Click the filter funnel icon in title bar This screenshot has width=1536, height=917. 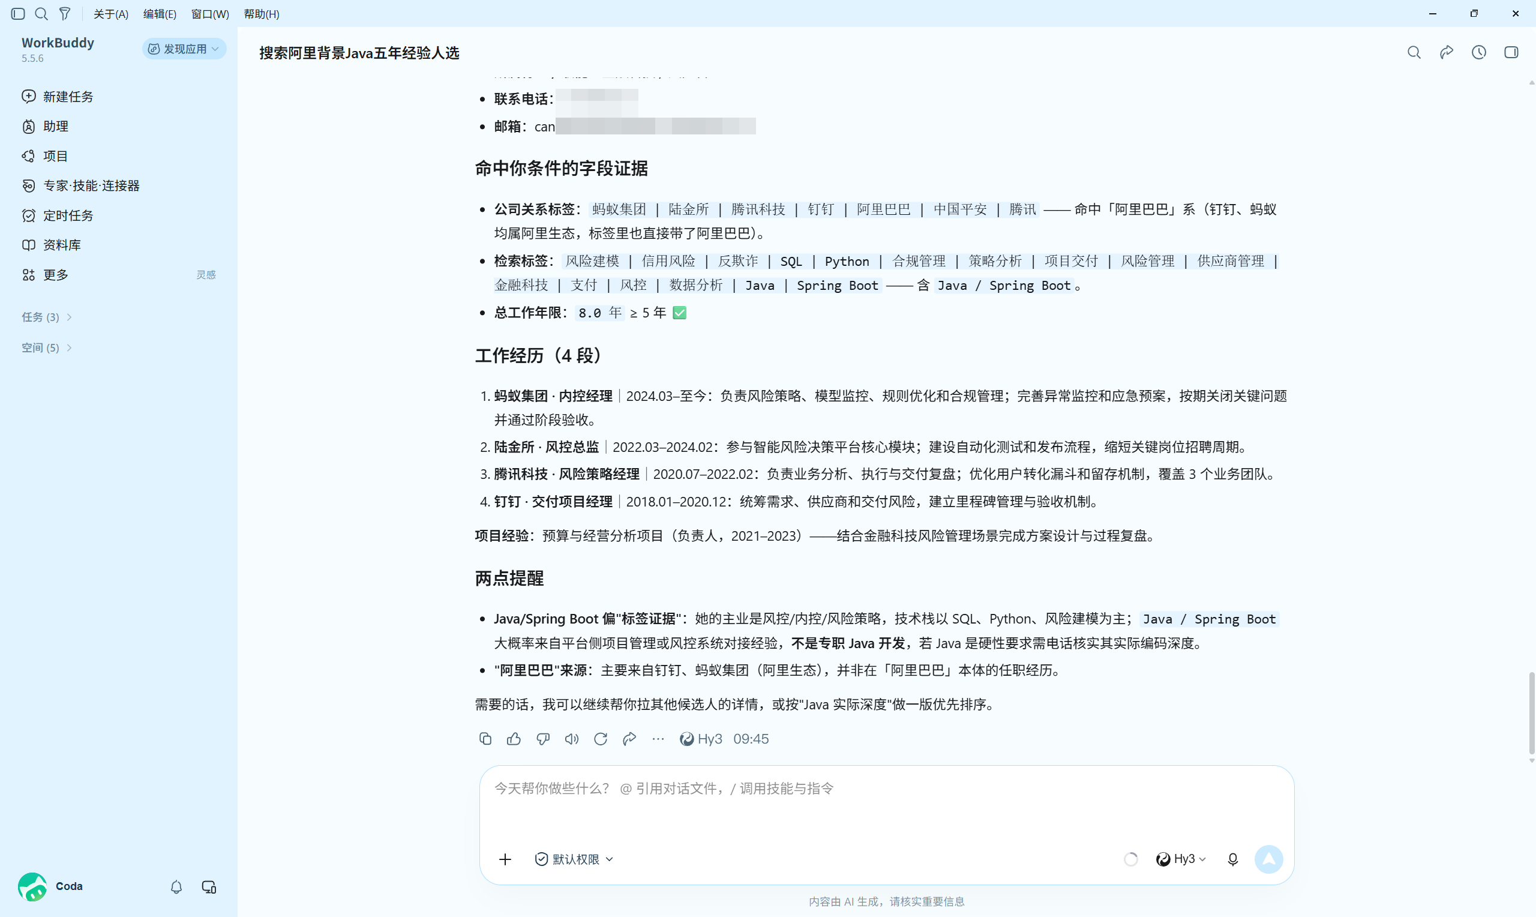[x=65, y=14]
